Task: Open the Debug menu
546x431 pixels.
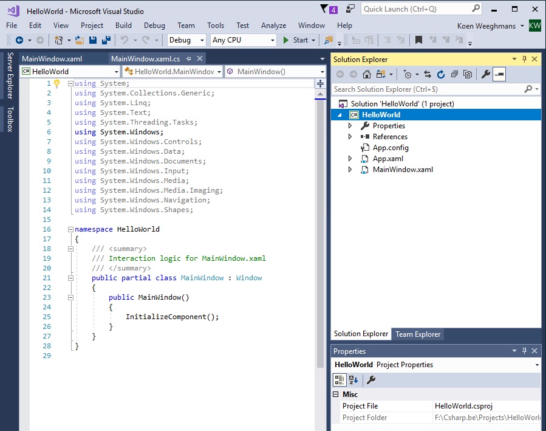Action: coord(154,26)
